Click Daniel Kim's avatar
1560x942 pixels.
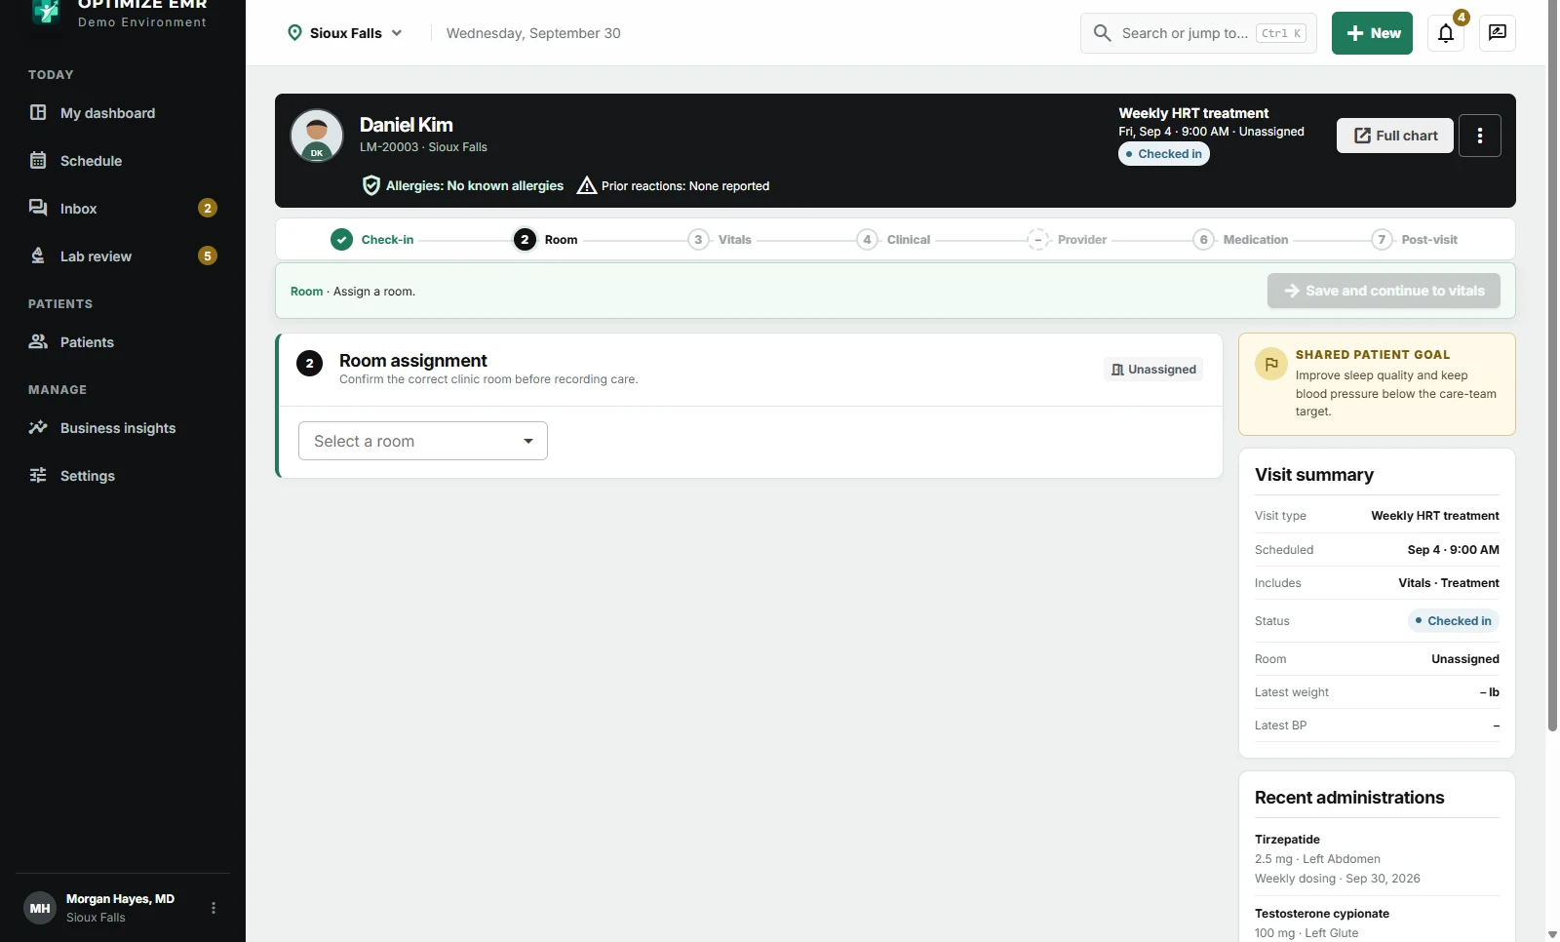(317, 136)
